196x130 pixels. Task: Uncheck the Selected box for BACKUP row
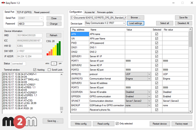(156, 105)
